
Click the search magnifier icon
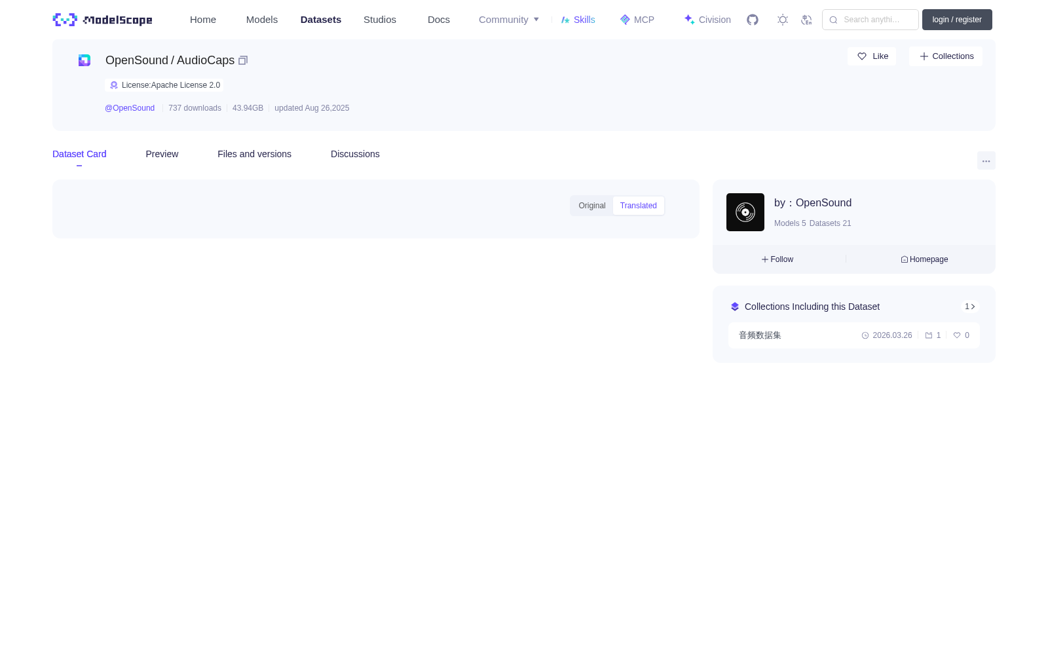[x=833, y=20]
